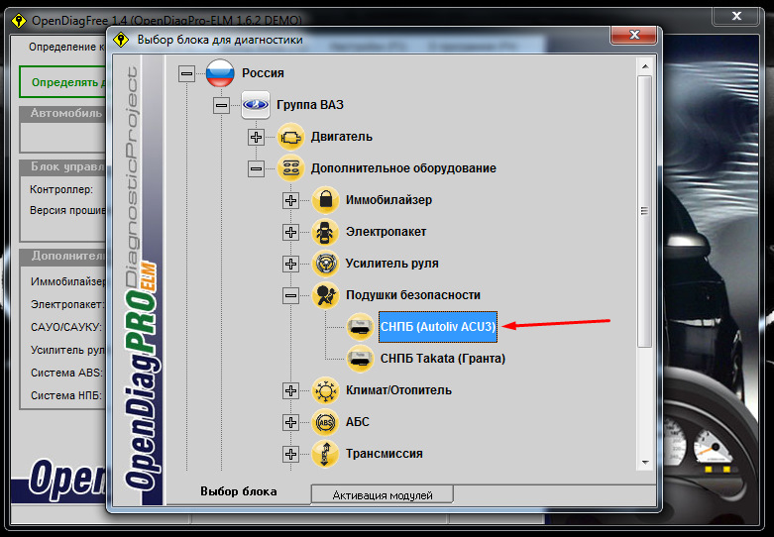Click the engine icon next to Двигатель
The width and height of the screenshot is (774, 537).
point(290,137)
